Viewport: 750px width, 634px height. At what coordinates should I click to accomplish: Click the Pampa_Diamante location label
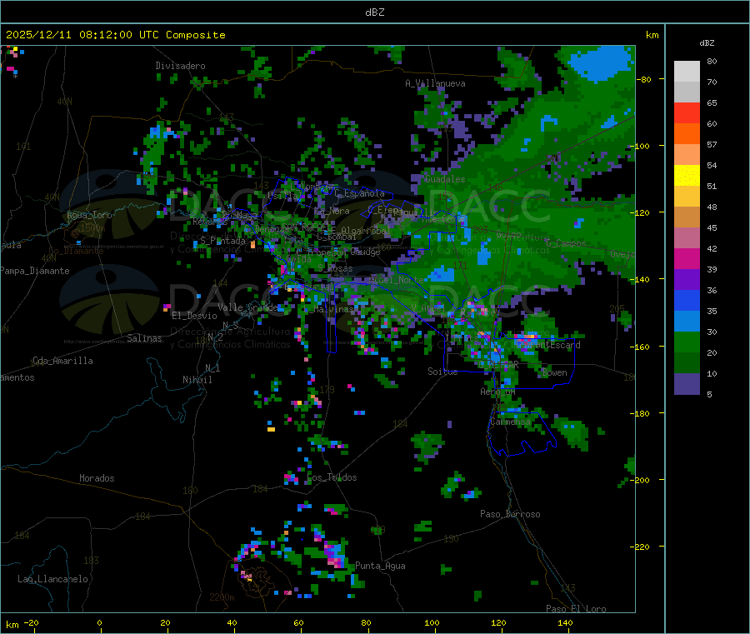35,271
